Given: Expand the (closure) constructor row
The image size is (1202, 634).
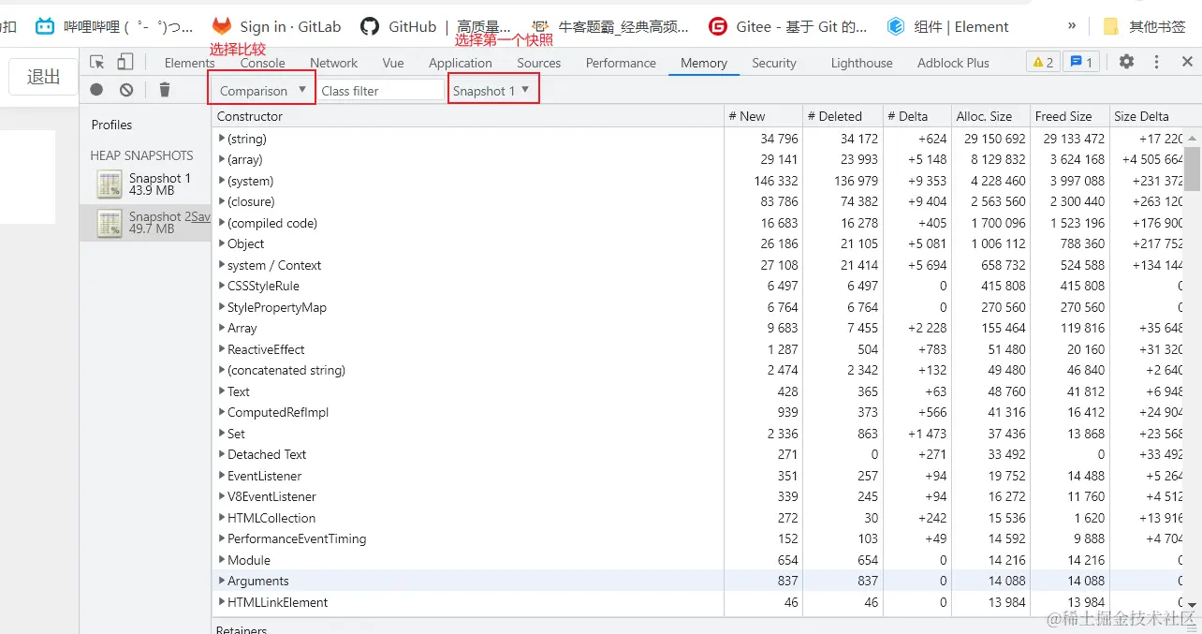Looking at the screenshot, I should [x=222, y=201].
